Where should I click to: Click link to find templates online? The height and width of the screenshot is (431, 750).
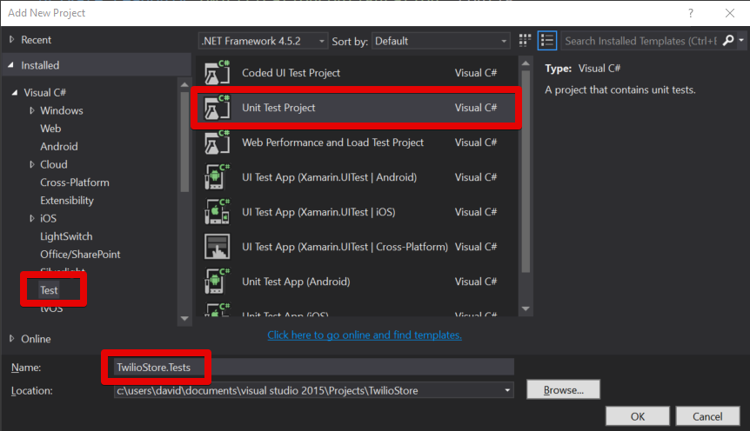click(364, 335)
